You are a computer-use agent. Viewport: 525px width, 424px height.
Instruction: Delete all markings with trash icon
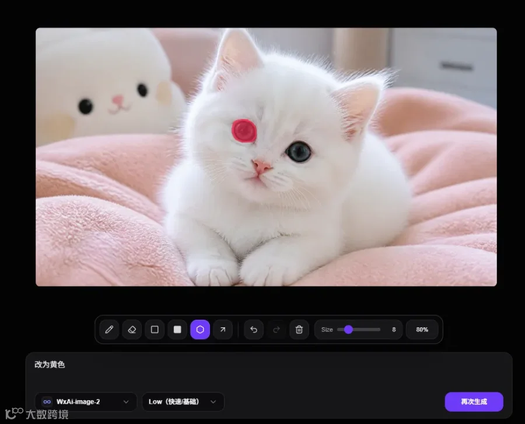(299, 330)
